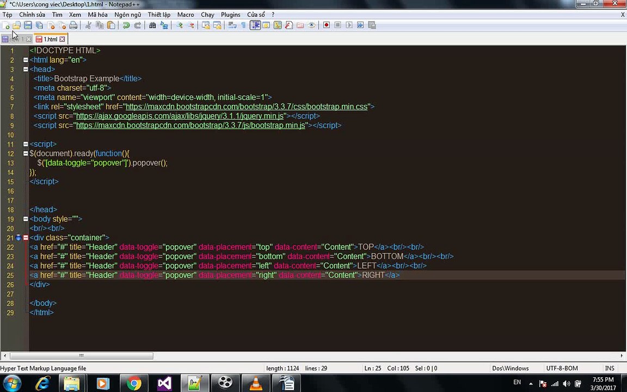The image size is (627, 392).
Task: Click the Stop macro recording icon
Action: [x=338, y=25]
